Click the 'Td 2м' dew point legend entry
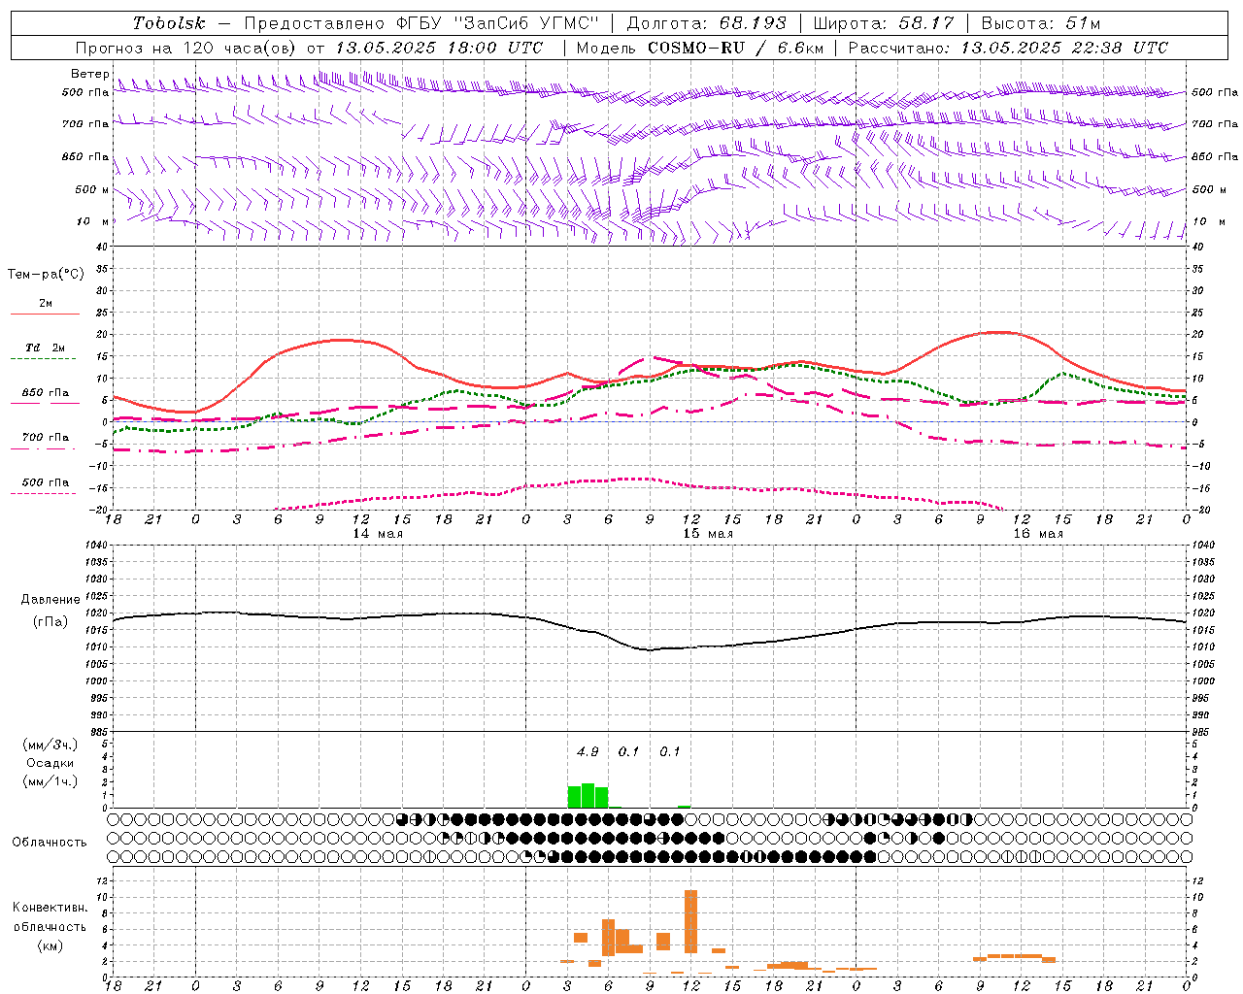The image size is (1243, 994). [x=45, y=348]
